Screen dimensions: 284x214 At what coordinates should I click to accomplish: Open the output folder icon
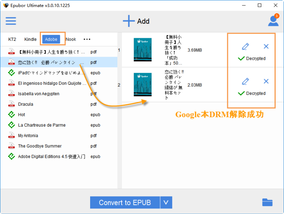(267, 202)
